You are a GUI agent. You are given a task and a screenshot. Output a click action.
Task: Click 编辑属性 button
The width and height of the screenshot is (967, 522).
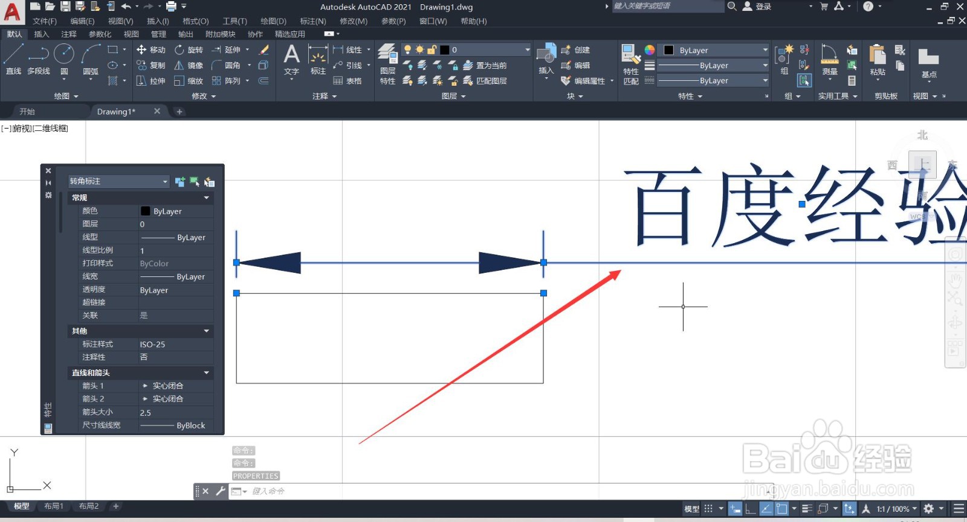584,81
